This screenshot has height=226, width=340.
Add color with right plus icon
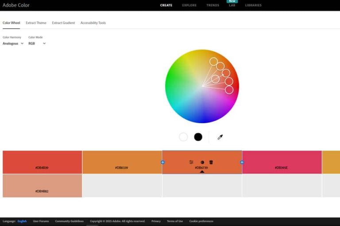(x=242, y=162)
